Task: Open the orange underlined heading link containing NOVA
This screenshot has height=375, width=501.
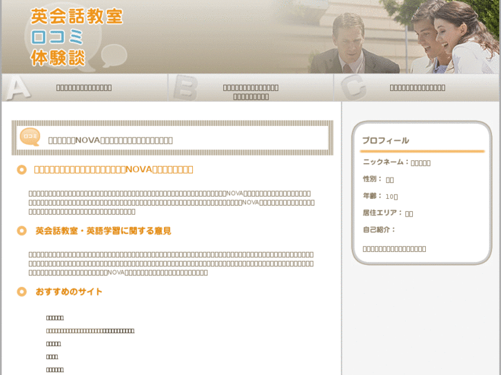Action: (x=114, y=169)
